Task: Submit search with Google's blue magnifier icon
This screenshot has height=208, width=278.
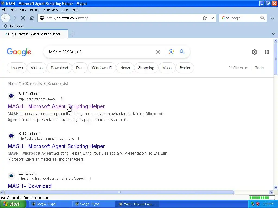Action: 182,52
